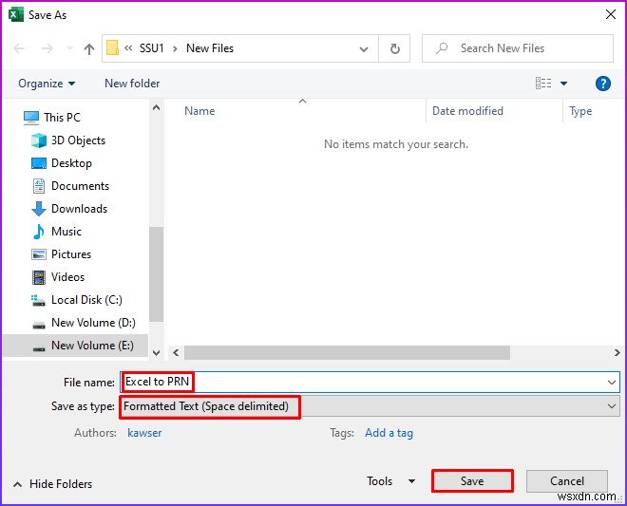This screenshot has width=627, height=506.
Task: Click Add a tag link
Action: click(389, 433)
